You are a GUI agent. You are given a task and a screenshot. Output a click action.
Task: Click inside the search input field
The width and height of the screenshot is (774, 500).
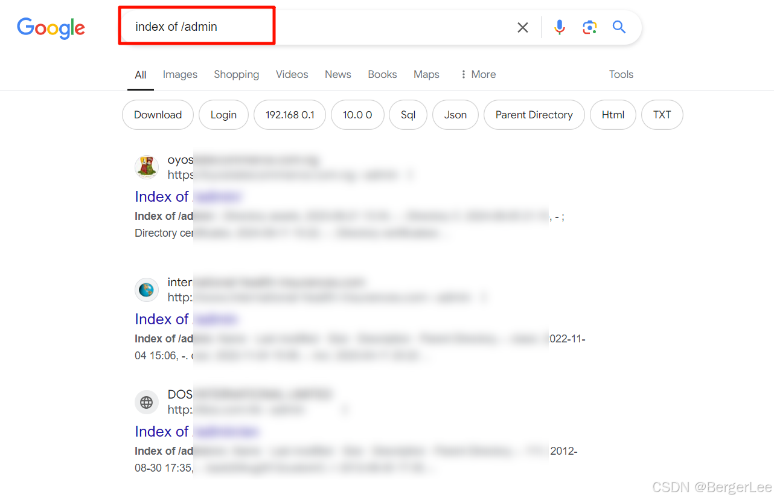click(x=302, y=27)
